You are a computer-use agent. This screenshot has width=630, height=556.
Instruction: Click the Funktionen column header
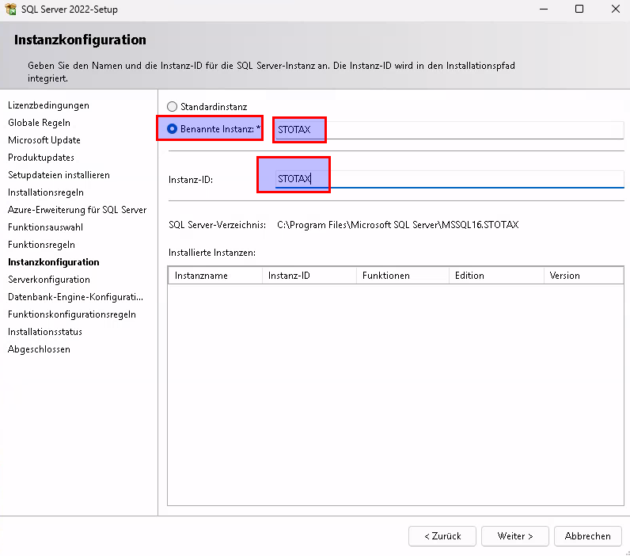coord(402,276)
